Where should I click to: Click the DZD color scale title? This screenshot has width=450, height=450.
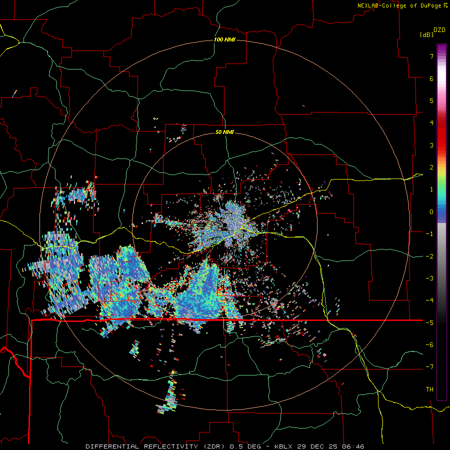(x=439, y=30)
